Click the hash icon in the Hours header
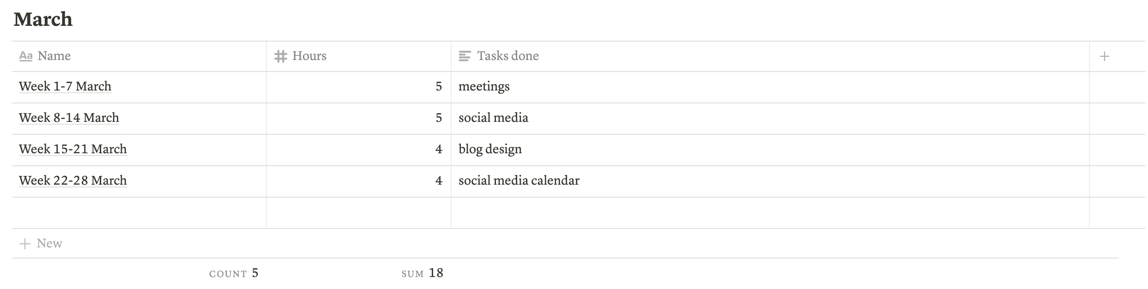 [281, 56]
